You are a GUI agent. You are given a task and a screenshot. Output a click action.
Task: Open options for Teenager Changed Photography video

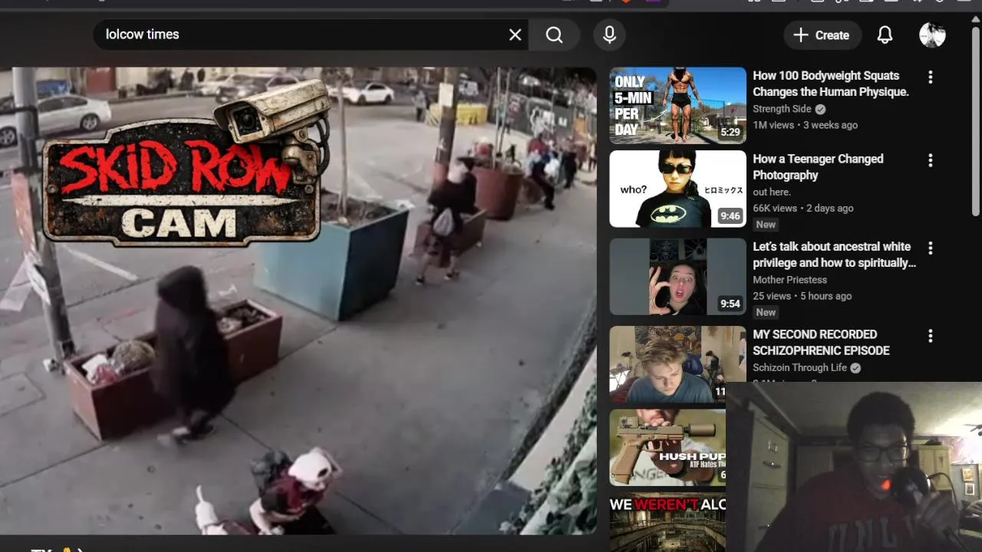[x=930, y=160]
